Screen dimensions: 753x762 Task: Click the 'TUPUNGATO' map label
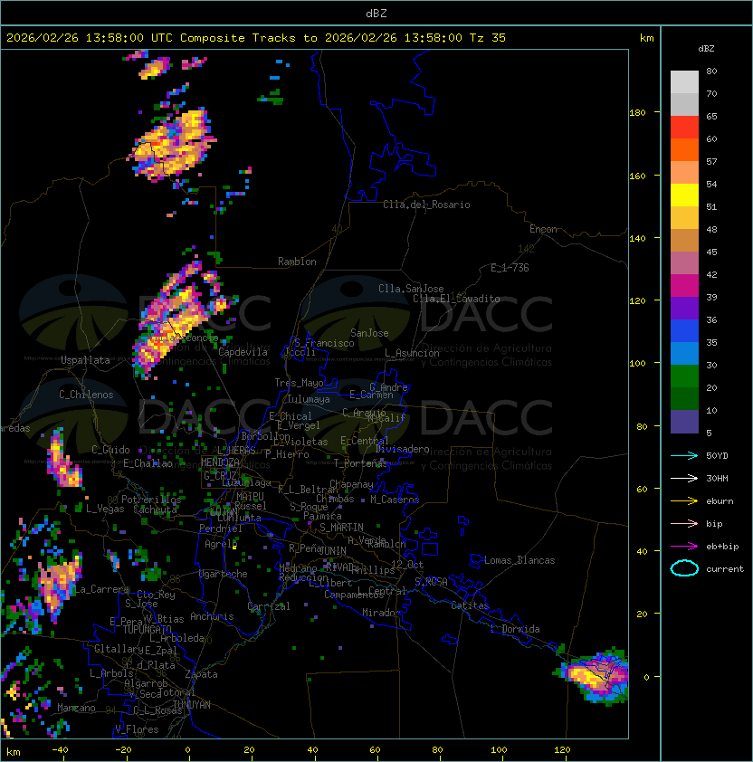pos(147,630)
